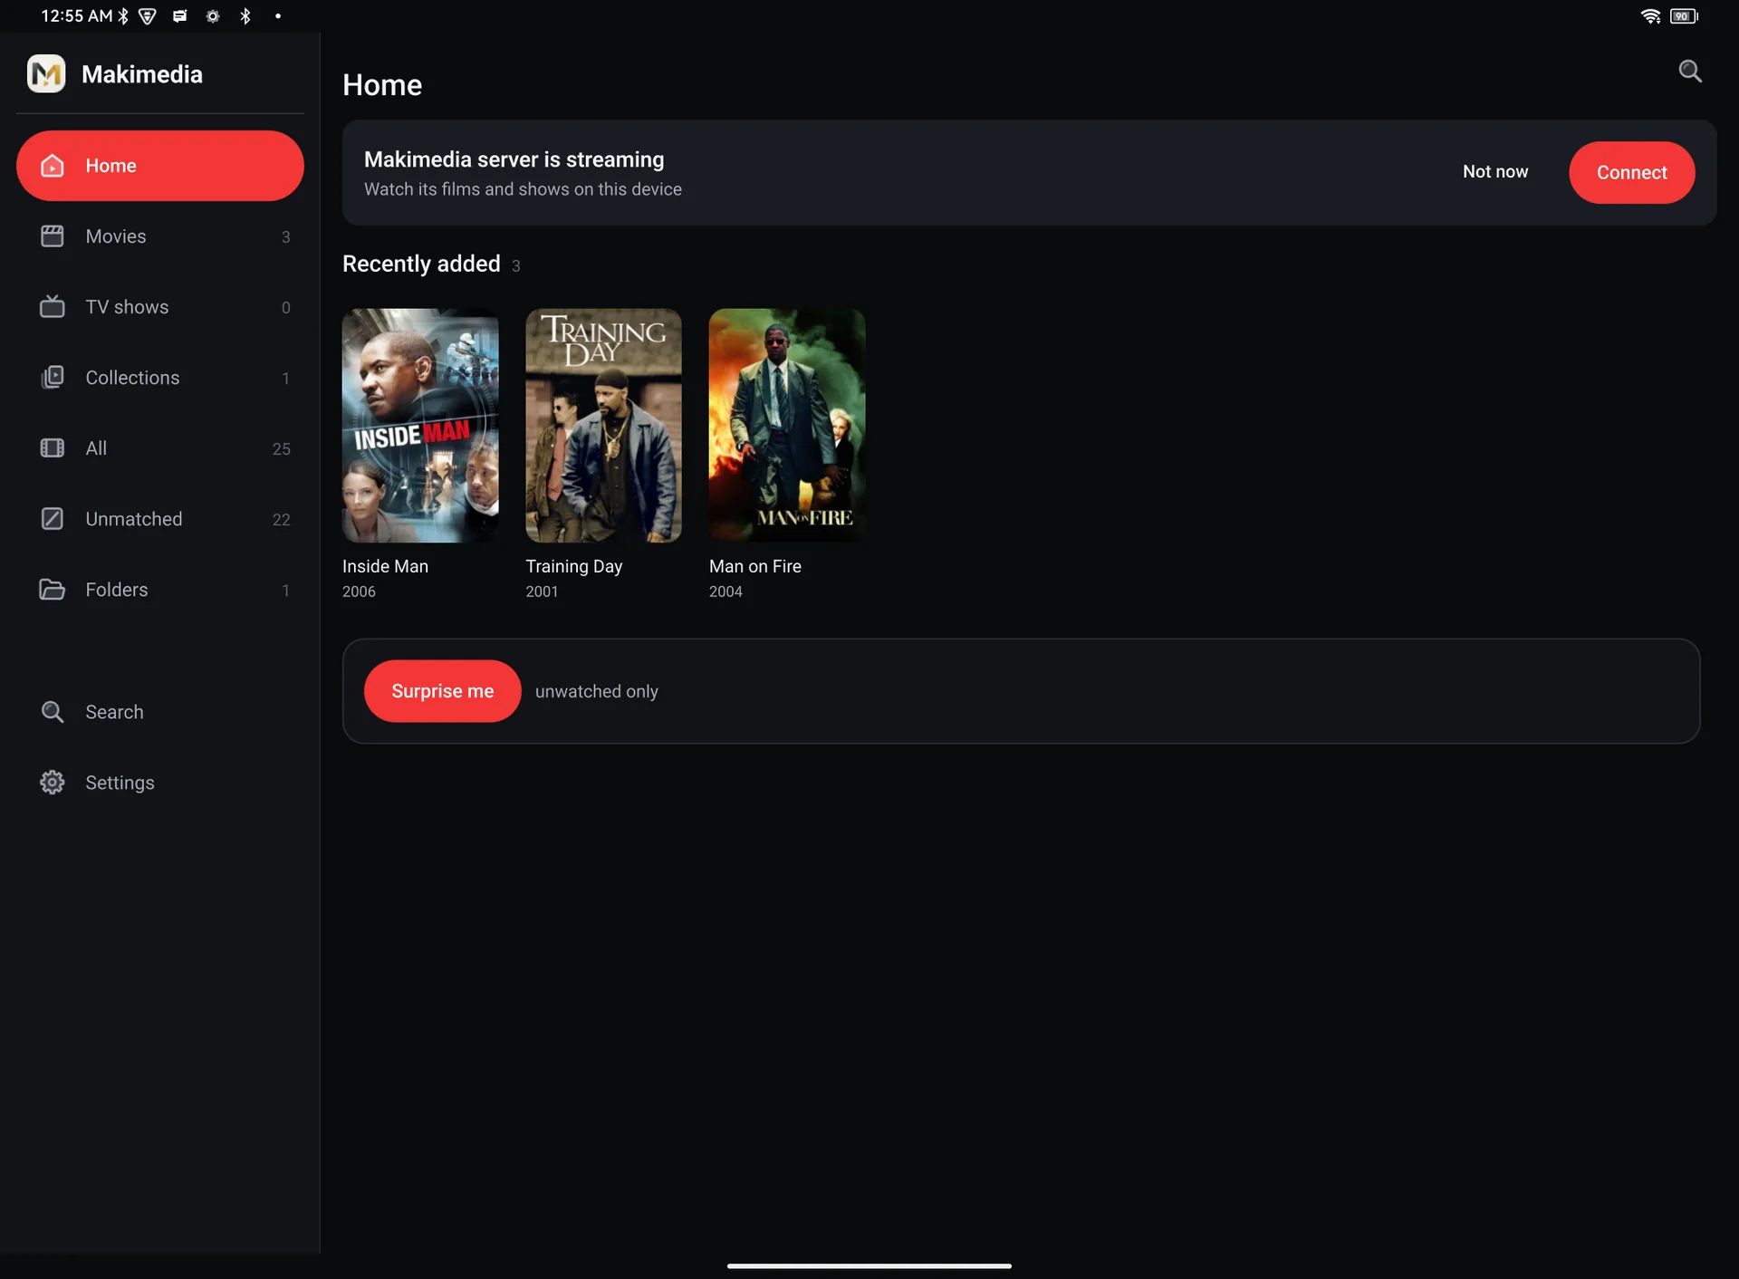
Task: Open the TV shows section
Action: [160, 307]
